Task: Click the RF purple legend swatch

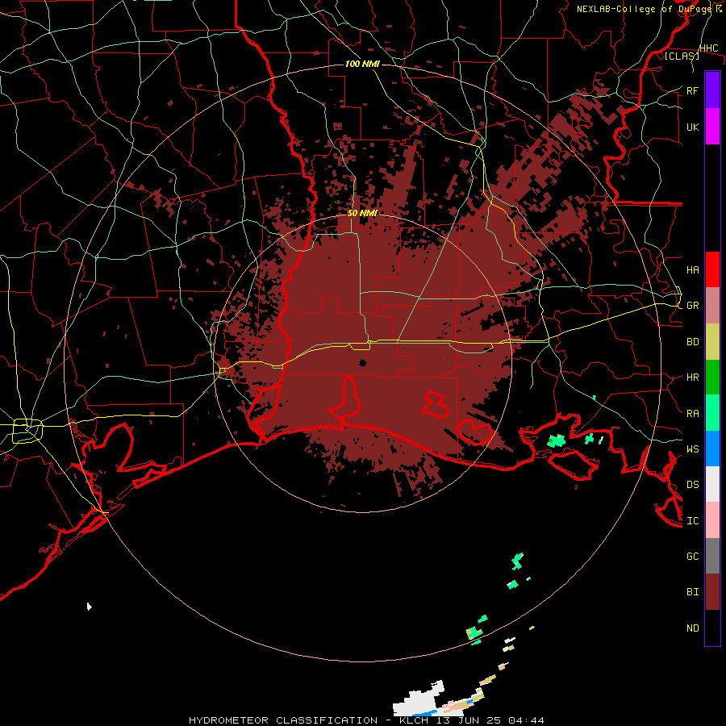Action: [x=712, y=90]
